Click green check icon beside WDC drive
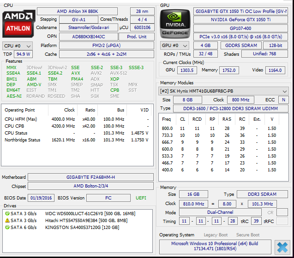Viewport: 294px width, 258px height. pos(7,213)
